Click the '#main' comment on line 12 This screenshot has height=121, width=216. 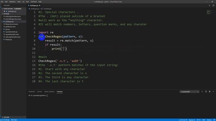pos(43,57)
